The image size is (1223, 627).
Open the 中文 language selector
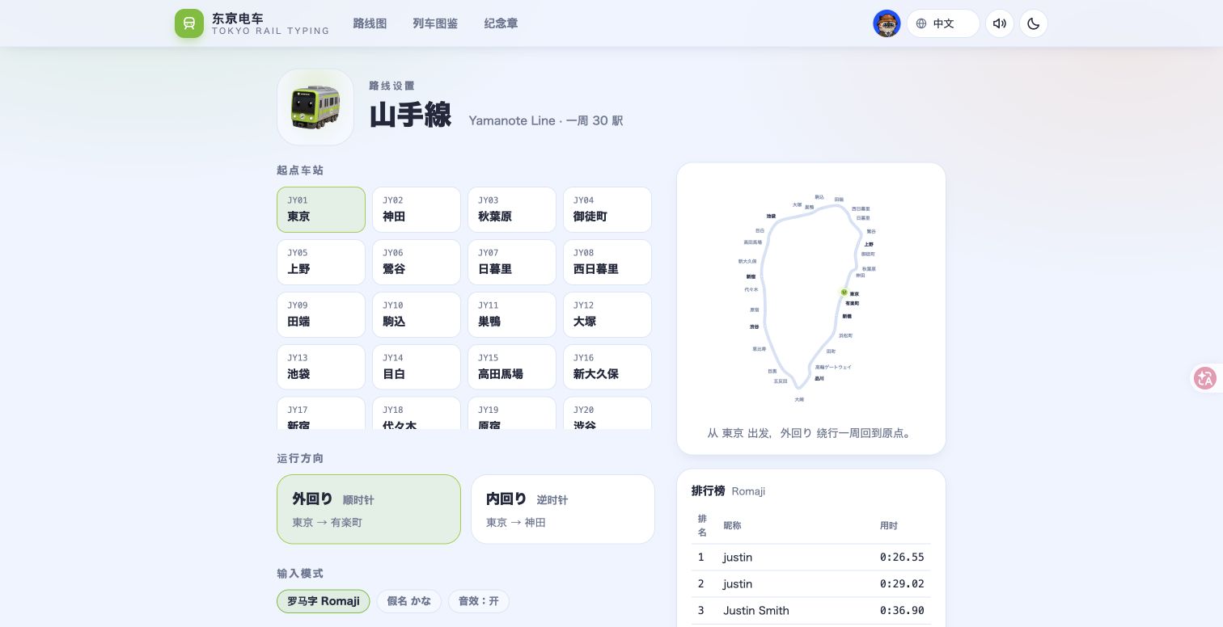click(943, 23)
